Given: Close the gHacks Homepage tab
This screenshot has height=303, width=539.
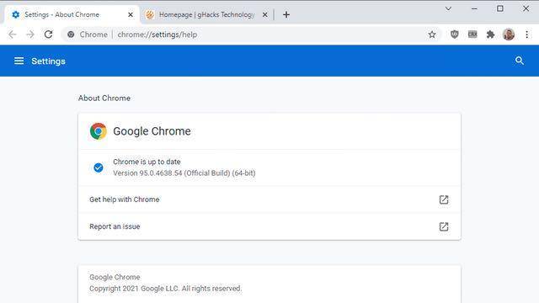Looking at the screenshot, I should [x=264, y=15].
